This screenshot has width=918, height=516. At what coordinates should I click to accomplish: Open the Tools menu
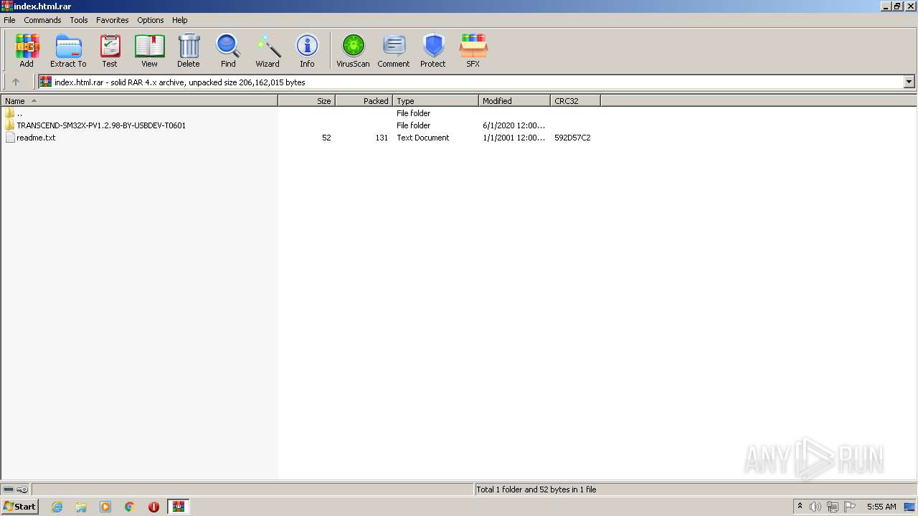(x=79, y=20)
